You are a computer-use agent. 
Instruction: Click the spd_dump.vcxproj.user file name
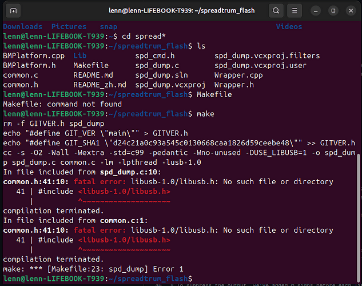click(260, 66)
